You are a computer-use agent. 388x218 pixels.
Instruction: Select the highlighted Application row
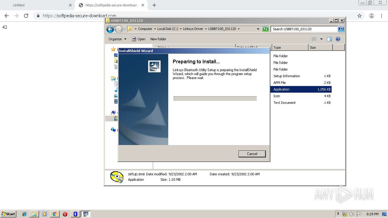[x=301, y=89]
